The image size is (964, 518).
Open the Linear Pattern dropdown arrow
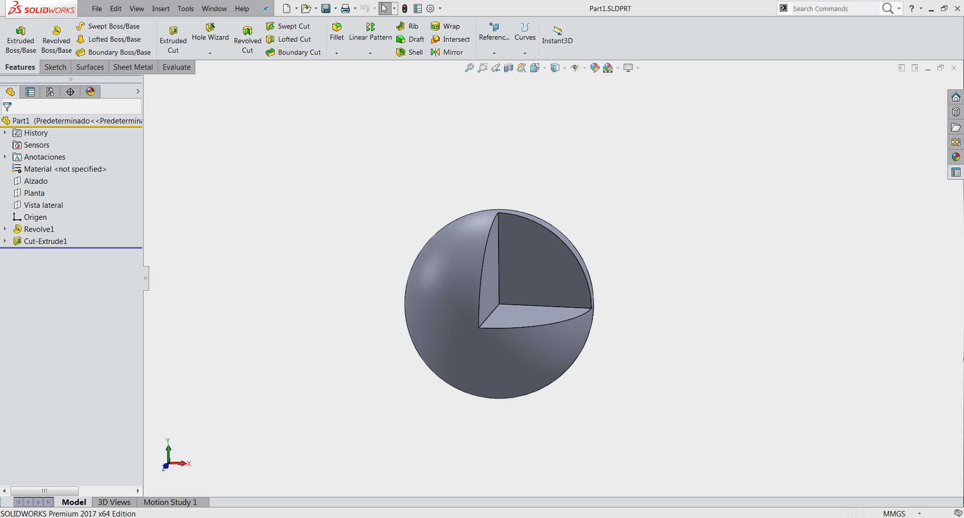click(x=370, y=53)
